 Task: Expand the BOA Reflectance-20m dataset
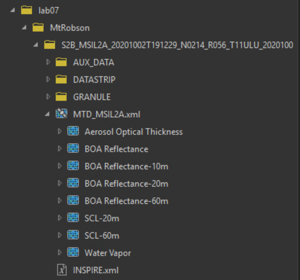click(x=60, y=183)
